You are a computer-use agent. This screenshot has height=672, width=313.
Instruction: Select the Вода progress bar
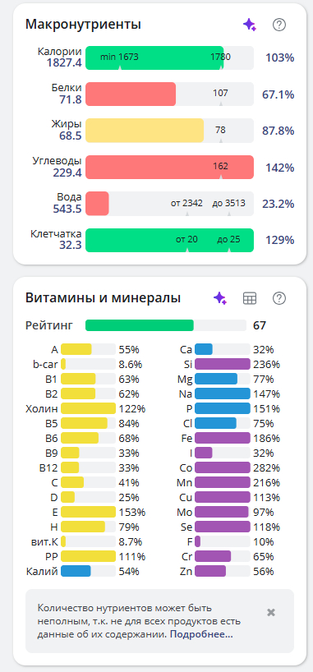coord(170,203)
